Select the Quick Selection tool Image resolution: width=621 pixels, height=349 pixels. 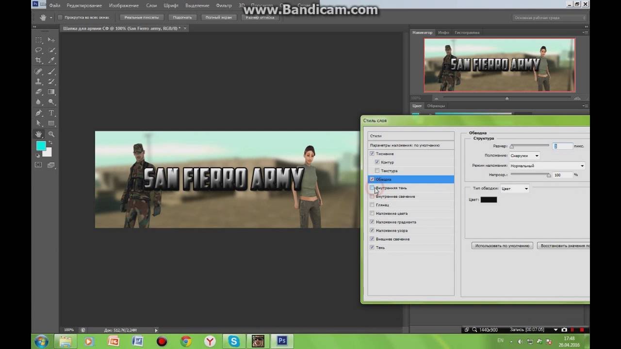click(51, 50)
